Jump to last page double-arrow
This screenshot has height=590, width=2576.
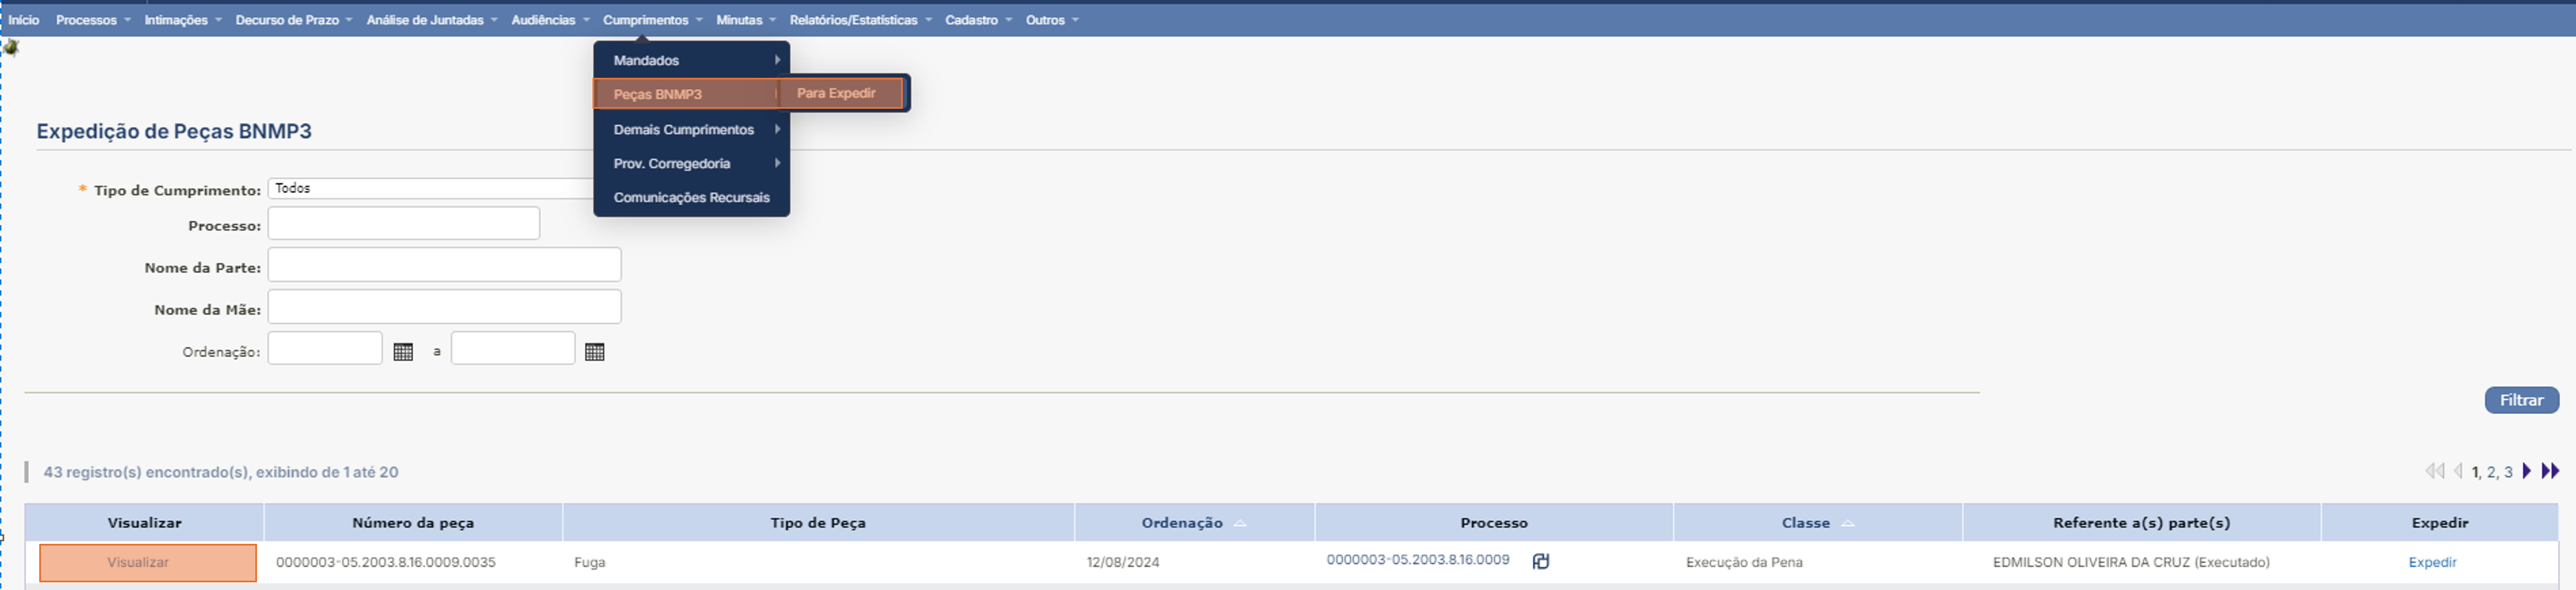pos(2550,471)
